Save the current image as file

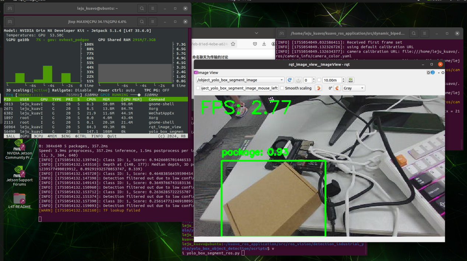coord(351,80)
